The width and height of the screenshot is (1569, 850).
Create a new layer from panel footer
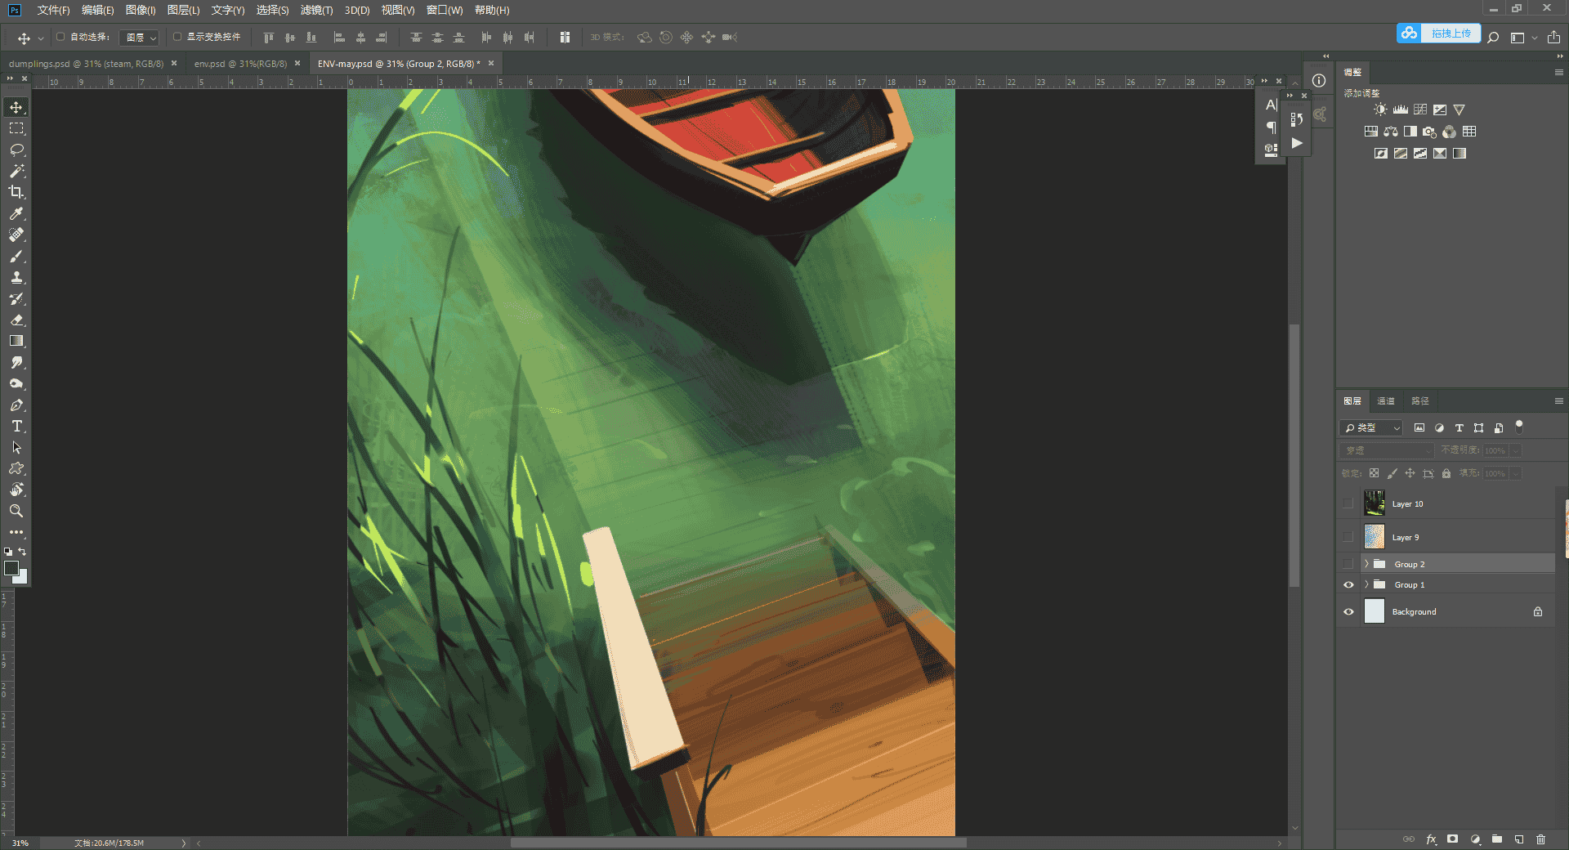pyautogui.click(x=1519, y=839)
